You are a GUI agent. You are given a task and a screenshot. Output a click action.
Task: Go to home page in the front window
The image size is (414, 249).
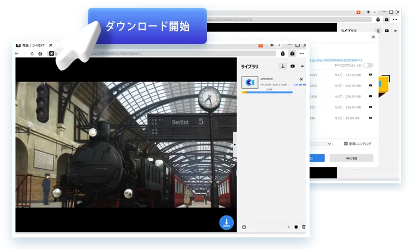click(40, 53)
